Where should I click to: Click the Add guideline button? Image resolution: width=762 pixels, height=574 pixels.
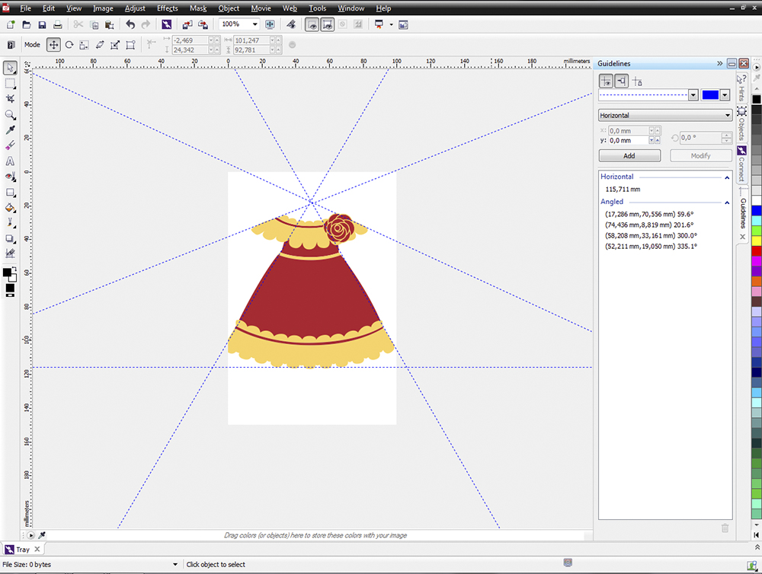(629, 155)
